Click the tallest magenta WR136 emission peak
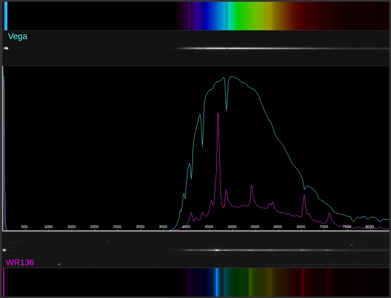This screenshot has width=391, height=298. [x=218, y=114]
